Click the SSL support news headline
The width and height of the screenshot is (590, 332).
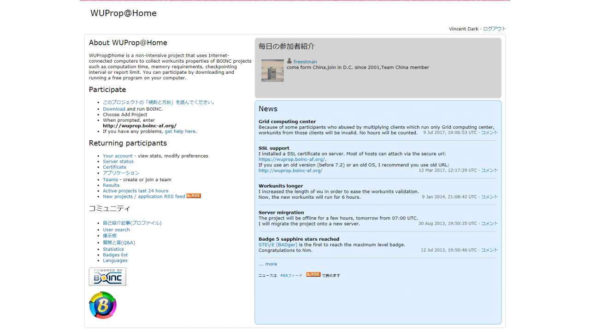(274, 148)
